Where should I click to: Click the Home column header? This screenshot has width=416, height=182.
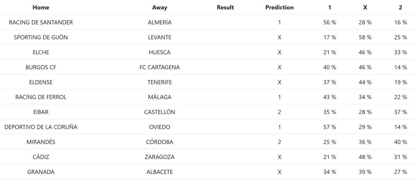tap(41, 7)
